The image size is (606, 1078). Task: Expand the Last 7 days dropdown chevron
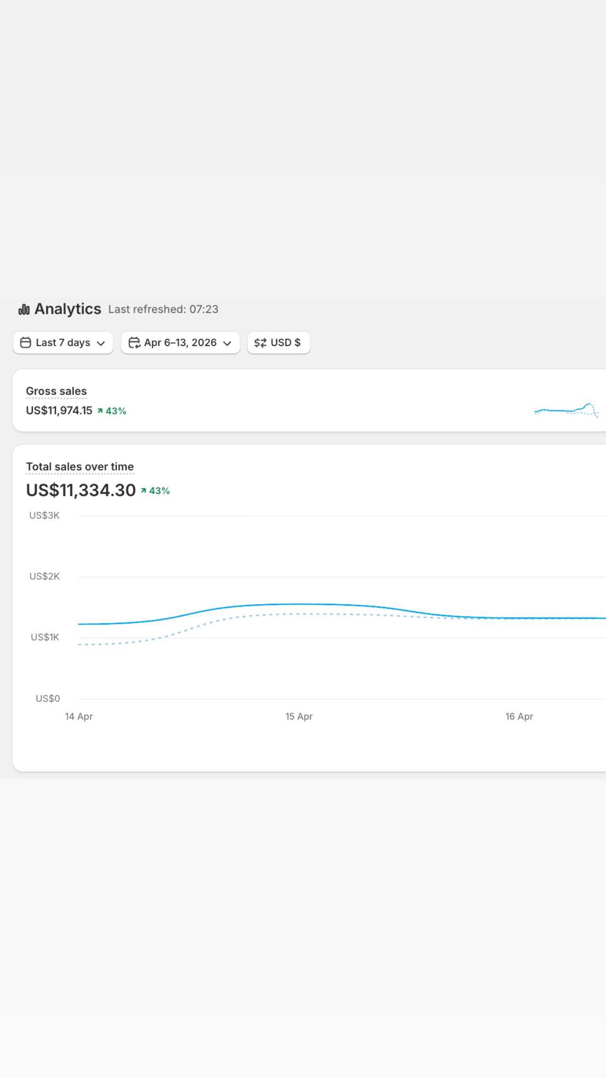pos(101,343)
